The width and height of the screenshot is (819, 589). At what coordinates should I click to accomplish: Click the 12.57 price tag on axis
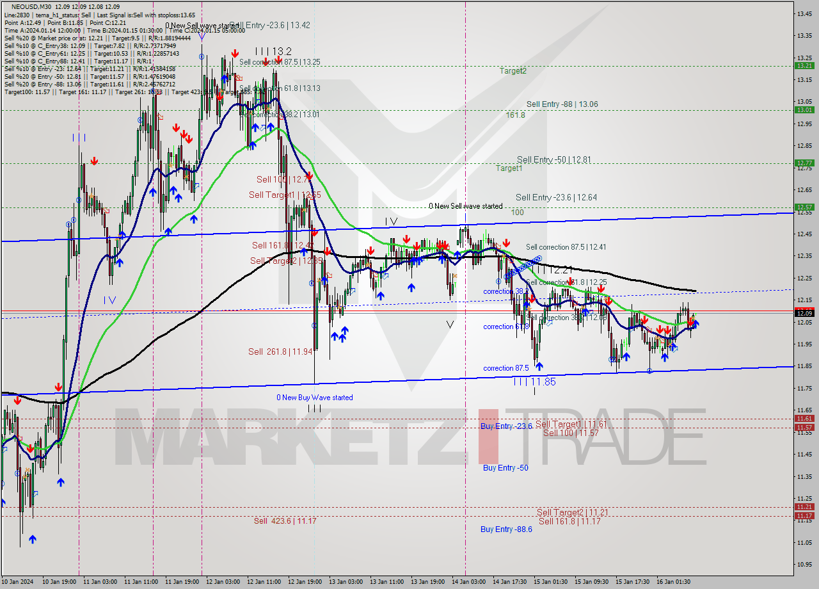804,207
